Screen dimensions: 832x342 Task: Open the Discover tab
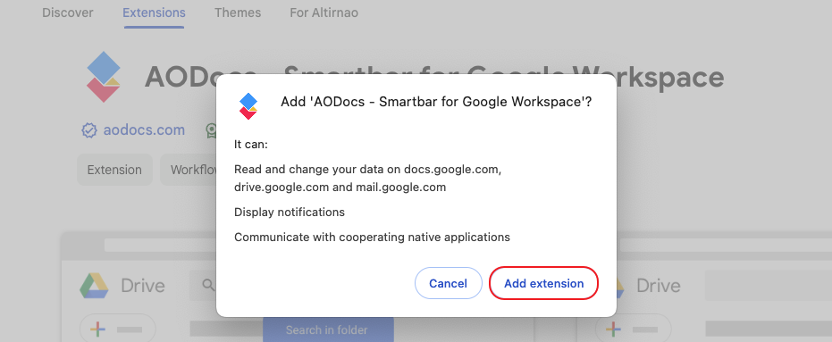(67, 13)
